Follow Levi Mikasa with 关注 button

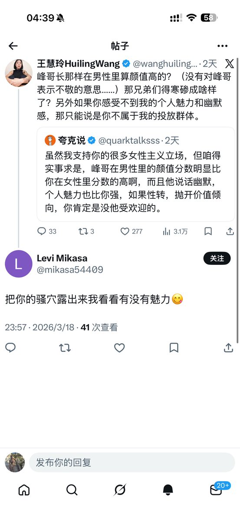point(217,258)
